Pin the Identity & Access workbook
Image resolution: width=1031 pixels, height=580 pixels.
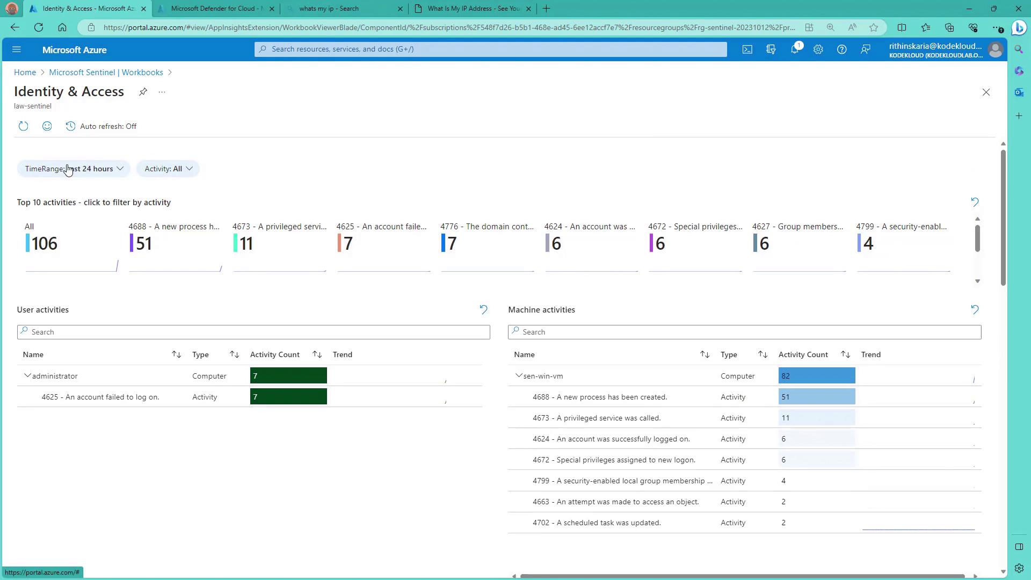coord(143,92)
